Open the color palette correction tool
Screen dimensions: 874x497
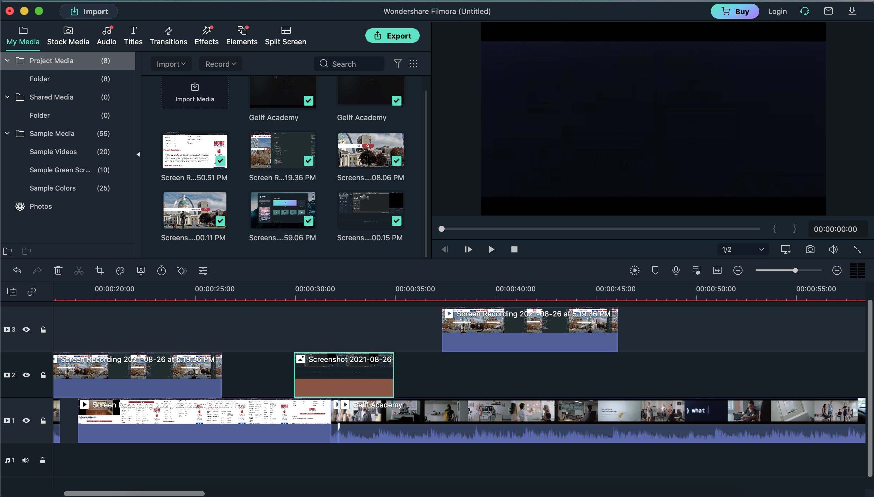(120, 271)
